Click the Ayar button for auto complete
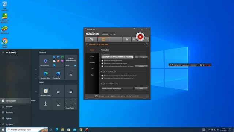This screenshot has height=132, width=234. [x=141, y=88]
